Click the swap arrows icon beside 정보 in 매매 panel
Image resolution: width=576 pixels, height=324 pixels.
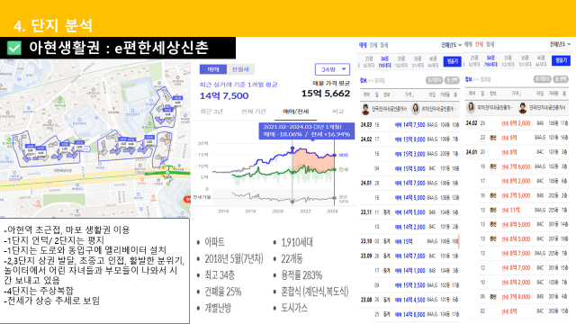[x=371, y=80]
